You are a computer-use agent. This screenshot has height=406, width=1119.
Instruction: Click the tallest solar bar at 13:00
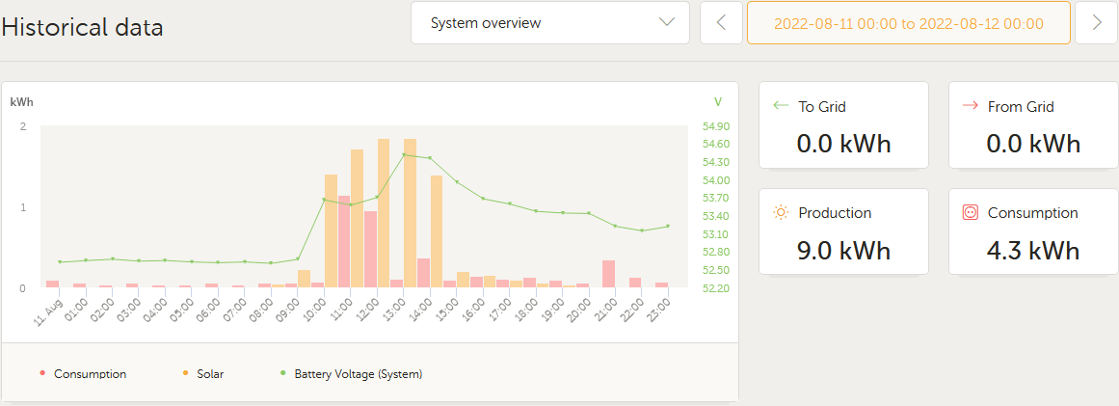(x=410, y=212)
